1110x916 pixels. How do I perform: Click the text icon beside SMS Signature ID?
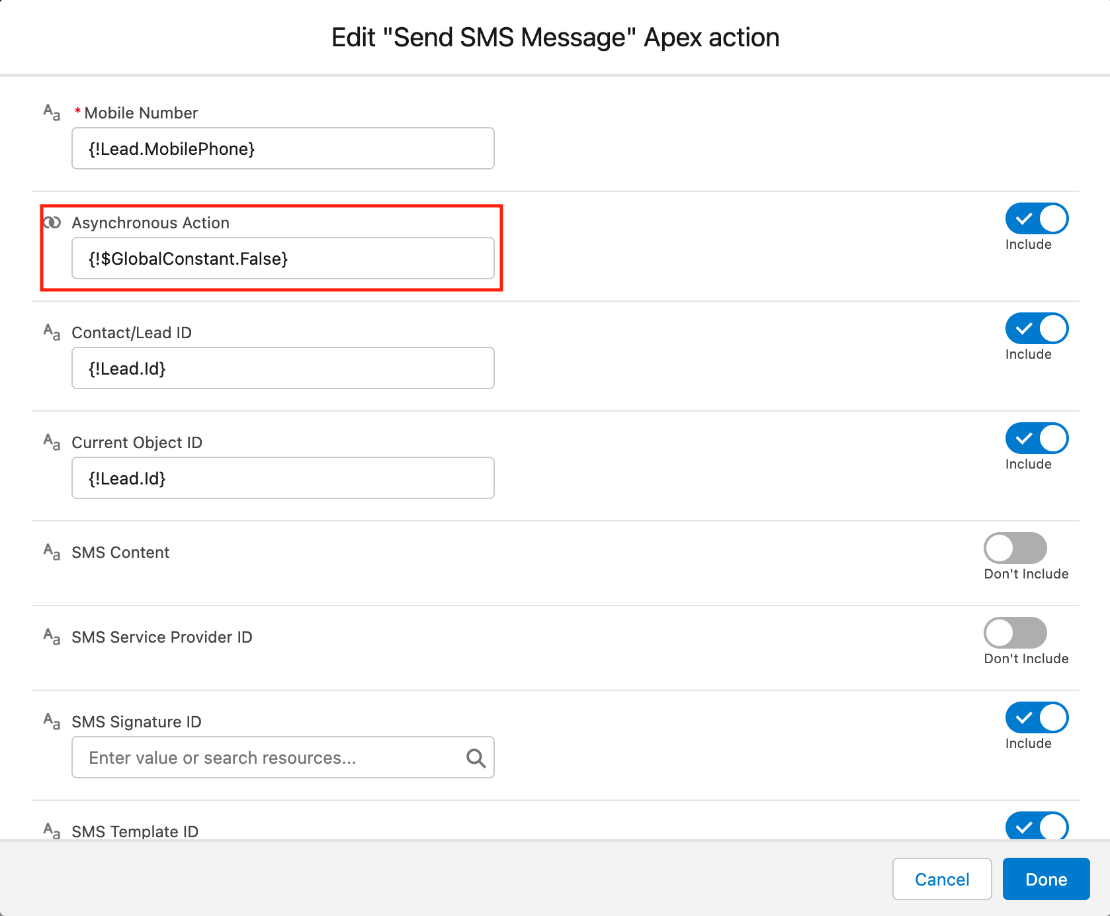(x=52, y=721)
